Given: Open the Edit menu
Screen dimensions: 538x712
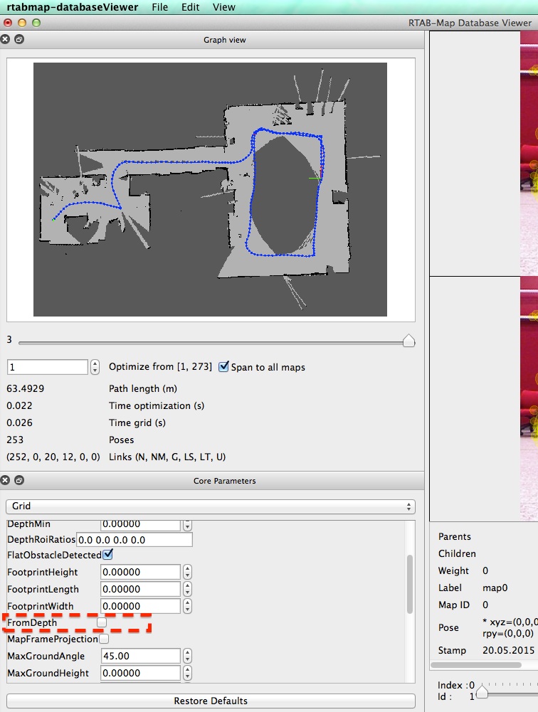Looking at the screenshot, I should coord(190,7).
